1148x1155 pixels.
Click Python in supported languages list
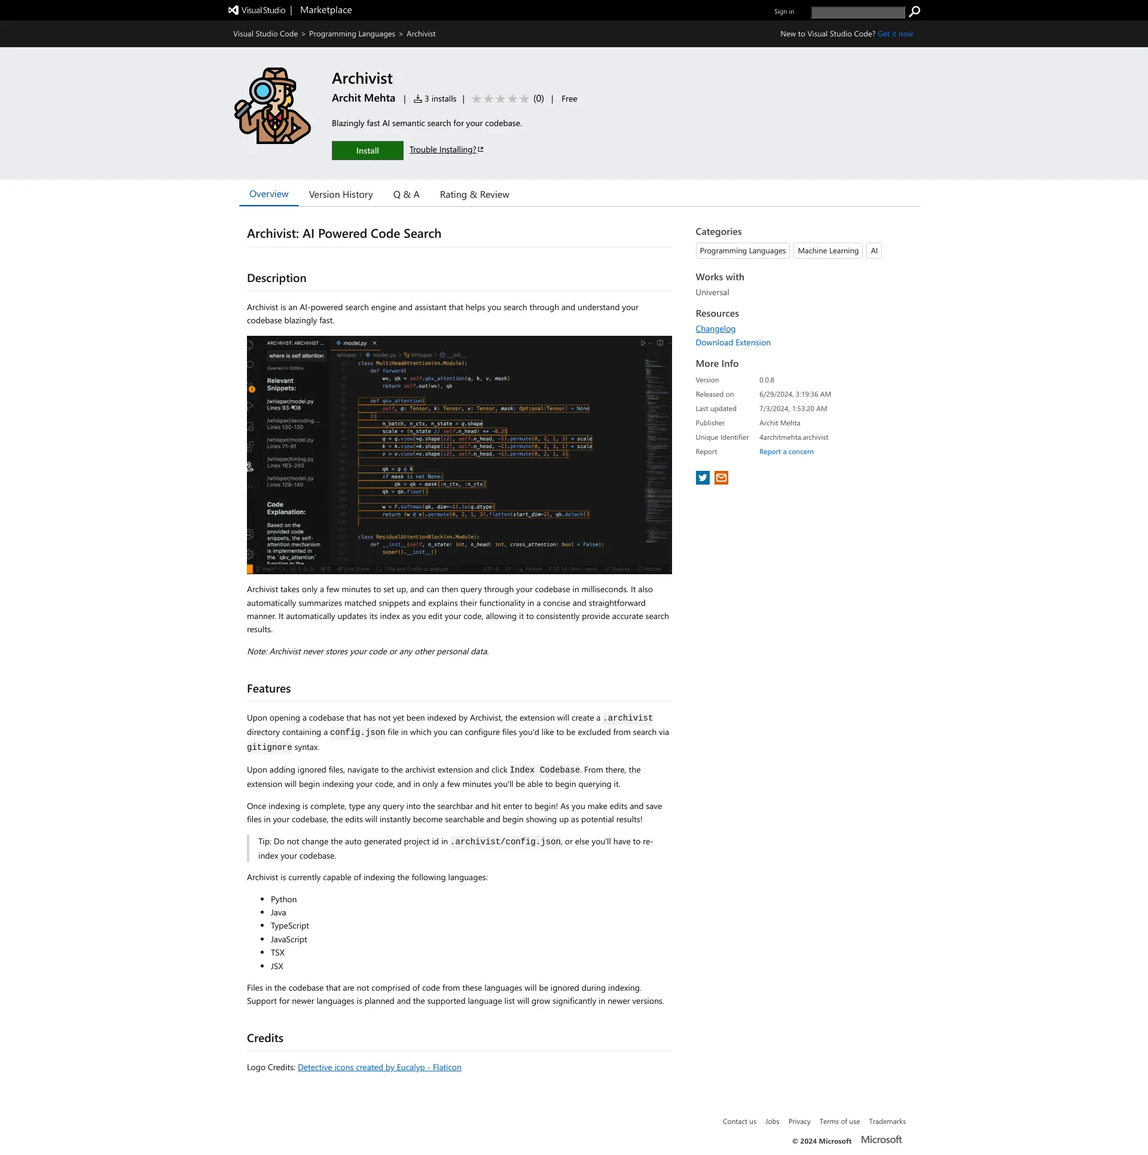[x=283, y=900]
